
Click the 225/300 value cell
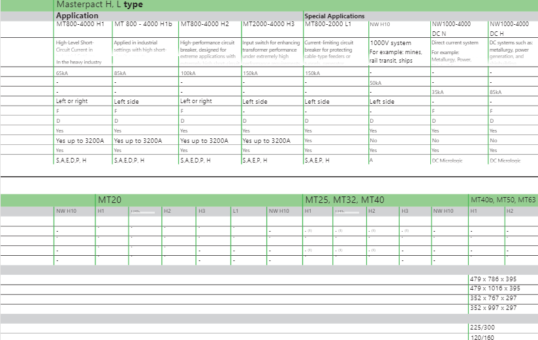tap(483, 328)
